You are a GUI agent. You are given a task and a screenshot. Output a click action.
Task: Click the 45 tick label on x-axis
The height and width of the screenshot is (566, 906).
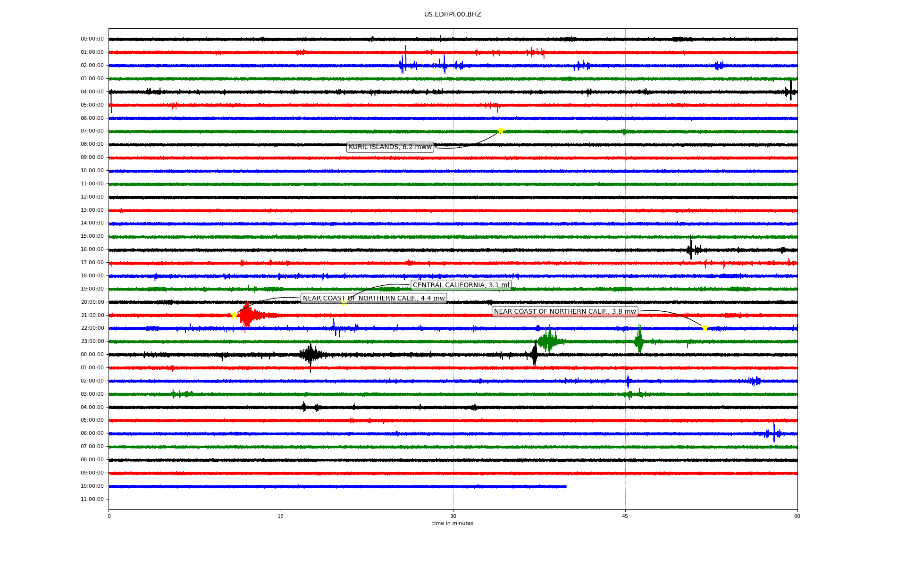pos(625,516)
